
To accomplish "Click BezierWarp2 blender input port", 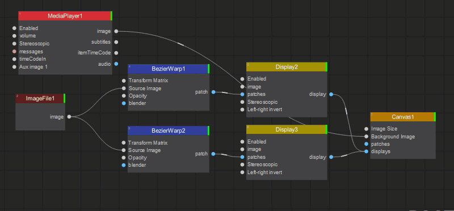I will tap(124, 165).
